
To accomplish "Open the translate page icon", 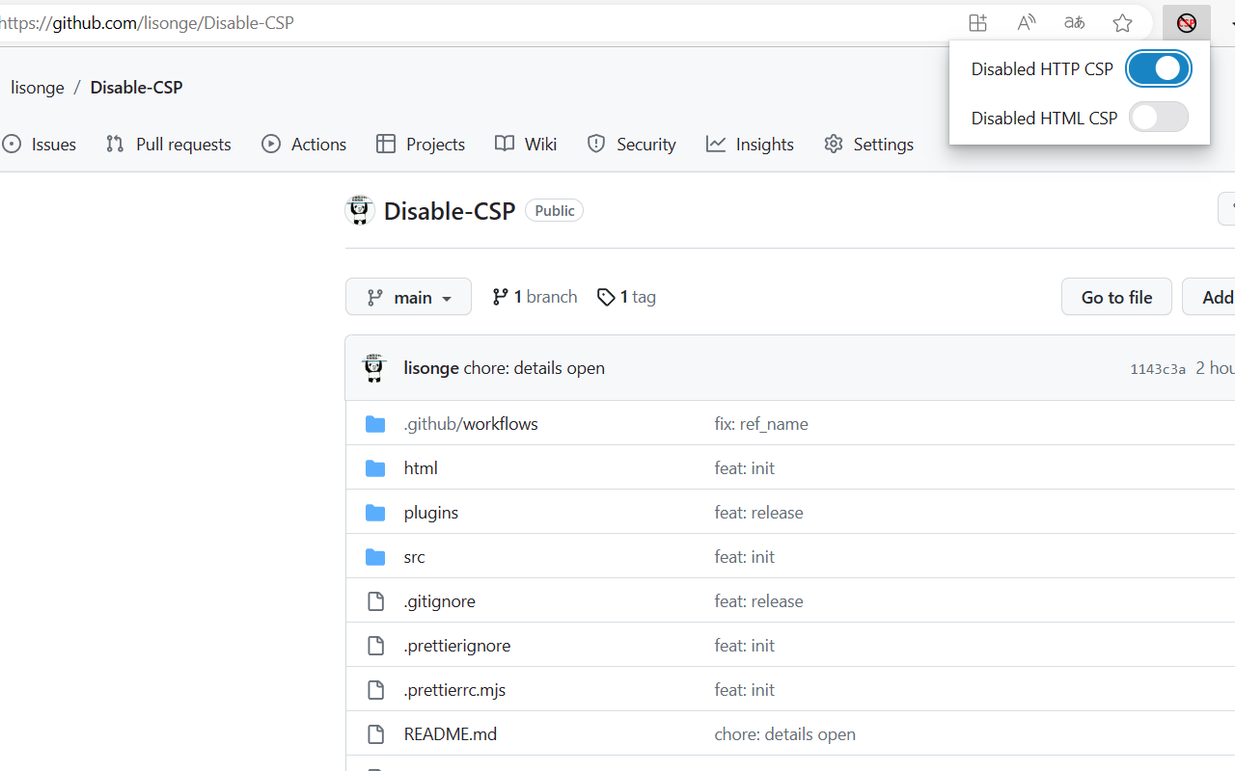I will click(1074, 23).
